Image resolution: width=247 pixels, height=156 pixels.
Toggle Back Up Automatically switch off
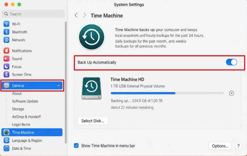tap(231, 62)
